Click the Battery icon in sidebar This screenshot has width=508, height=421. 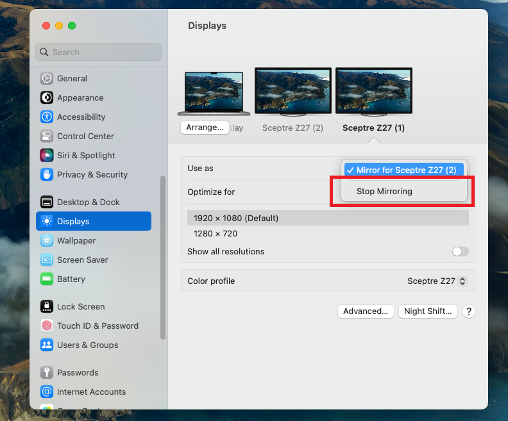tap(47, 279)
